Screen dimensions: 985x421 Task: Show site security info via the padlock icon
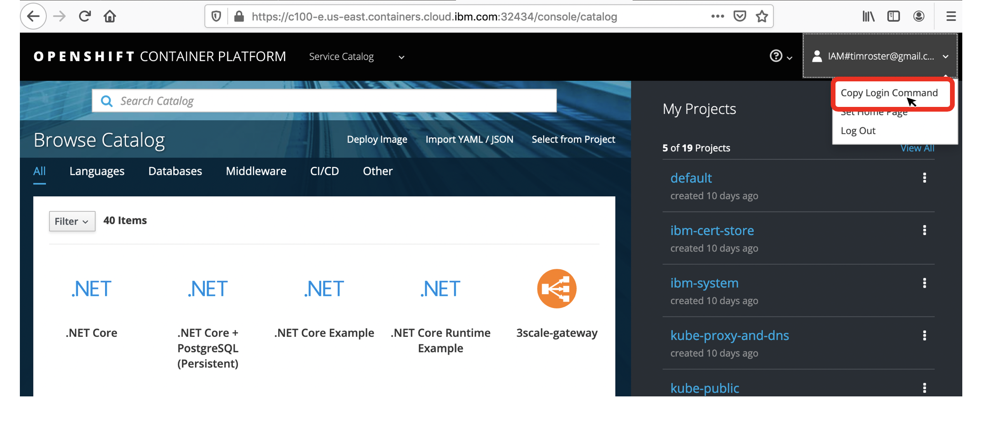click(x=239, y=17)
